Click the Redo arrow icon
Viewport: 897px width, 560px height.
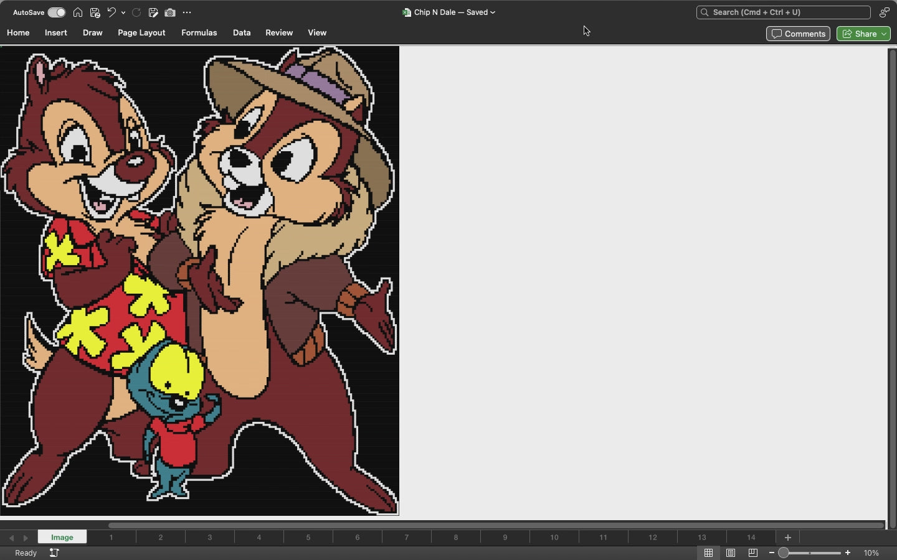[x=136, y=12]
